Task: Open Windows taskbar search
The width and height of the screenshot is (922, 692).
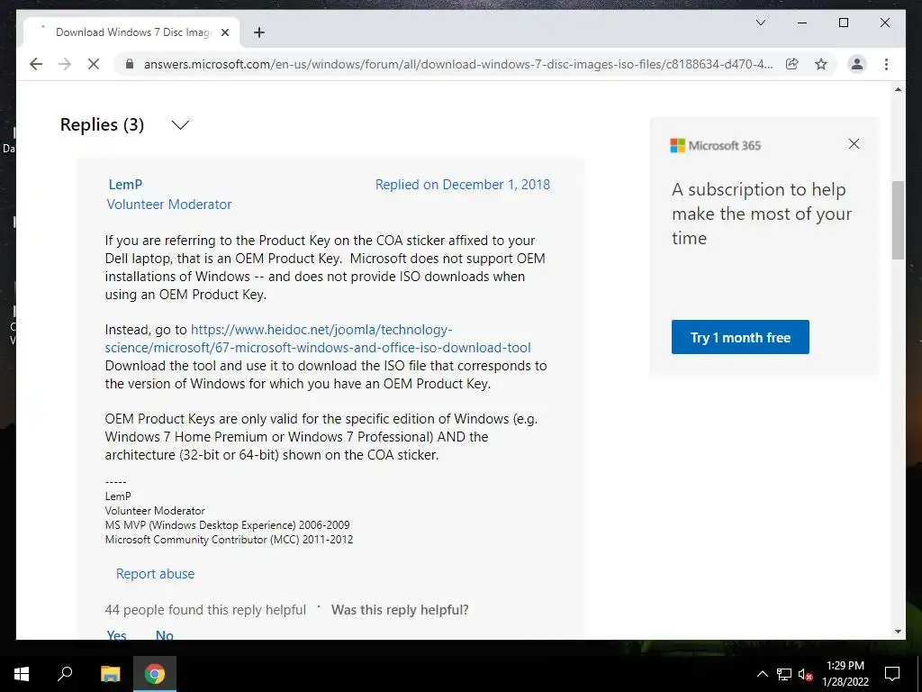Action: pyautogui.click(x=65, y=674)
